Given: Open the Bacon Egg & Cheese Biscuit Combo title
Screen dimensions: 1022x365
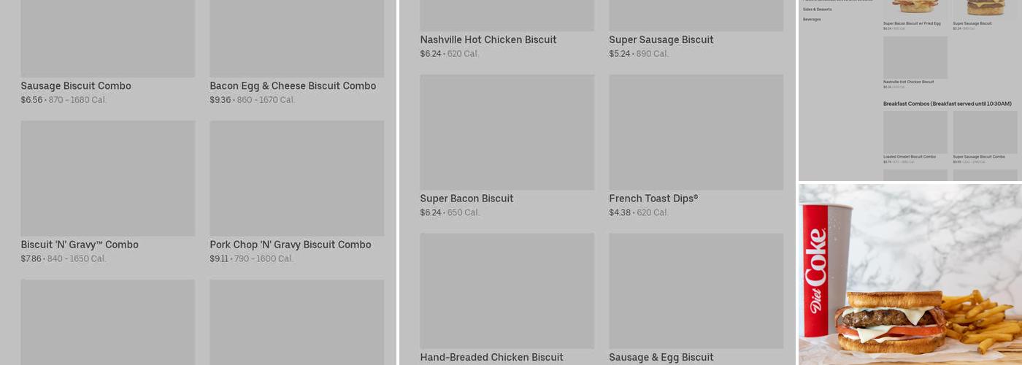Looking at the screenshot, I should coord(293,86).
